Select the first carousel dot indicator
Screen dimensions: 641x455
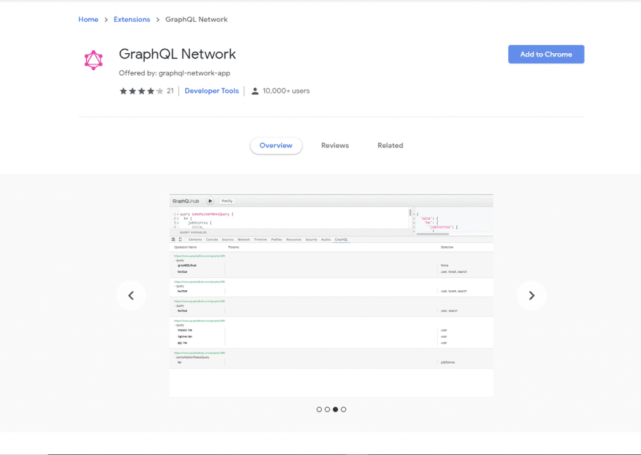pyautogui.click(x=319, y=409)
